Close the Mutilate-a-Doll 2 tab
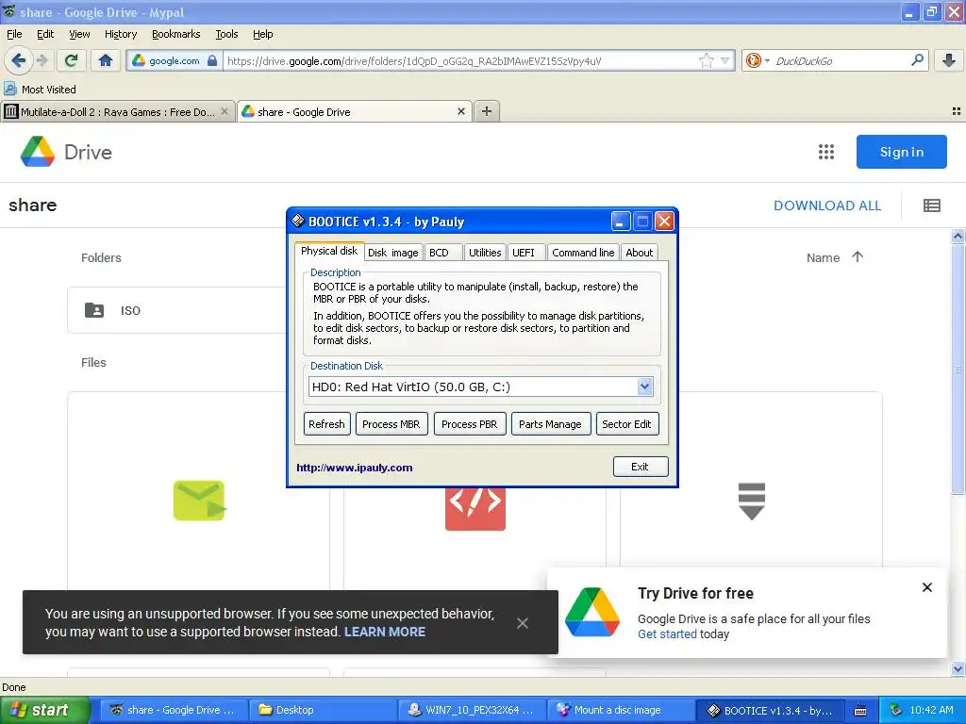Viewport: 966px width, 724px height. click(x=225, y=111)
